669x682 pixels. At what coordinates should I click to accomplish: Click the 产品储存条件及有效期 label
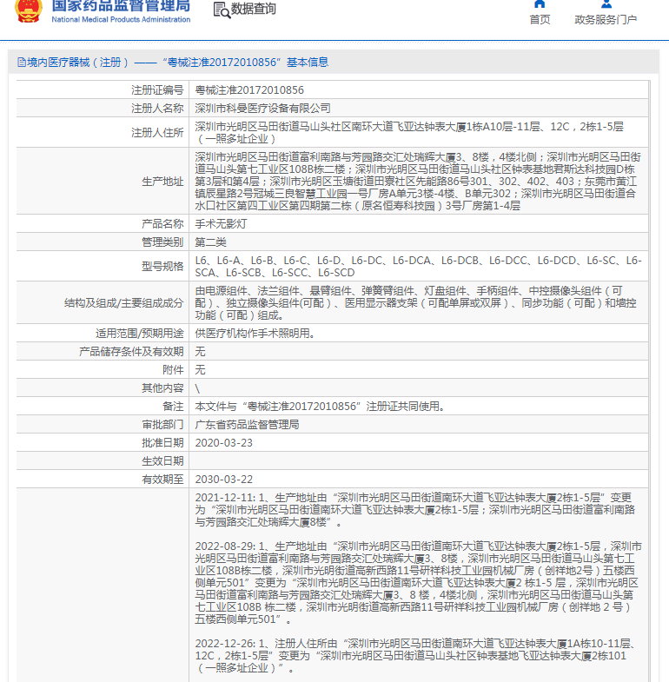pyautogui.click(x=131, y=352)
